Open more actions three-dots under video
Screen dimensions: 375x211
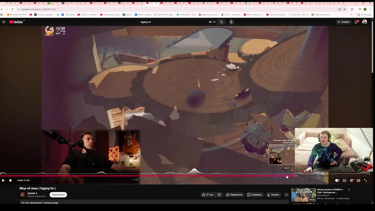286,195
